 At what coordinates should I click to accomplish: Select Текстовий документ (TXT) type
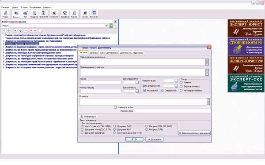click(x=114, y=133)
